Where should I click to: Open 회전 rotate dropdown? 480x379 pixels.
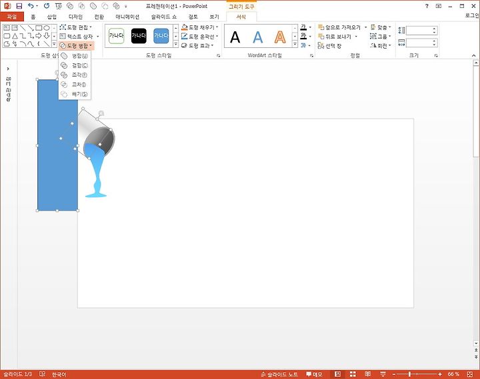[381, 45]
